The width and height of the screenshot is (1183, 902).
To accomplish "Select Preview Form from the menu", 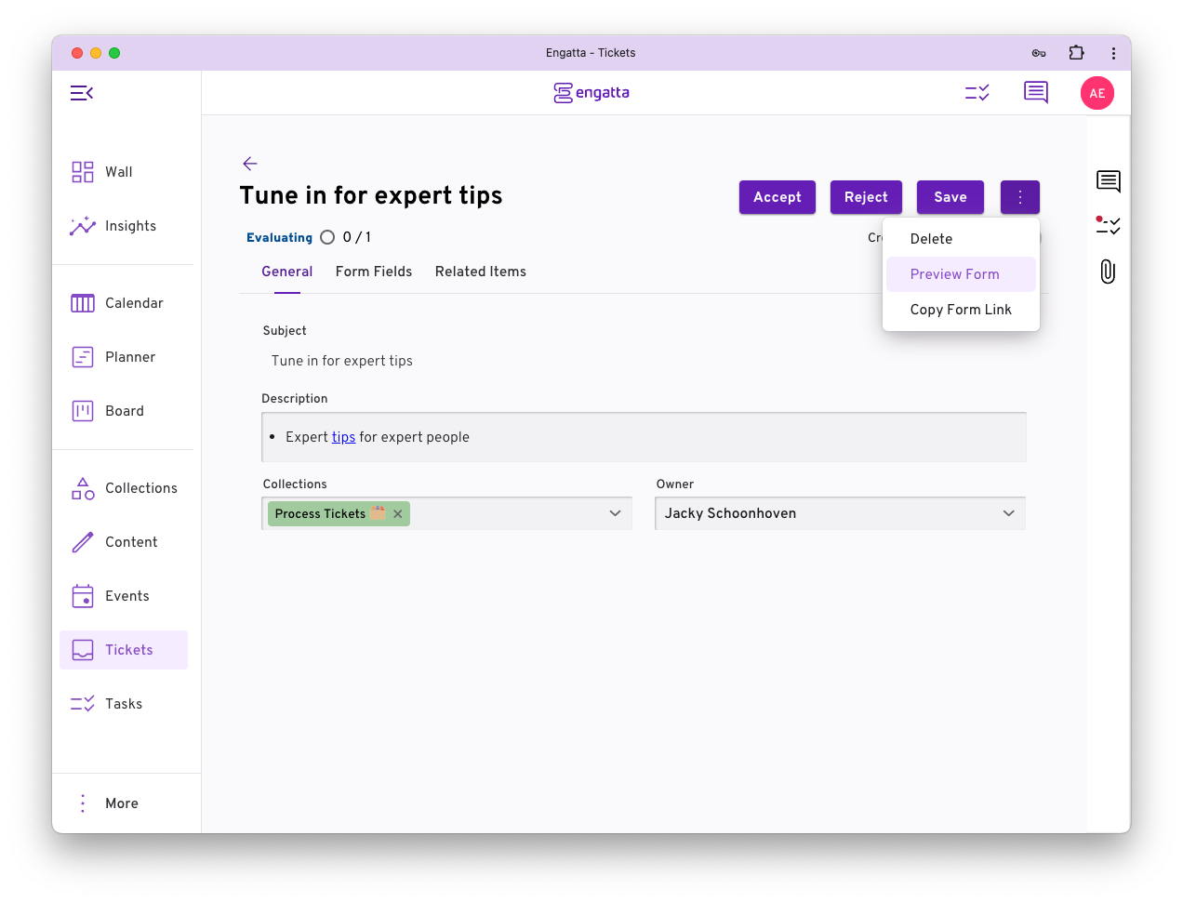I will tap(954, 274).
